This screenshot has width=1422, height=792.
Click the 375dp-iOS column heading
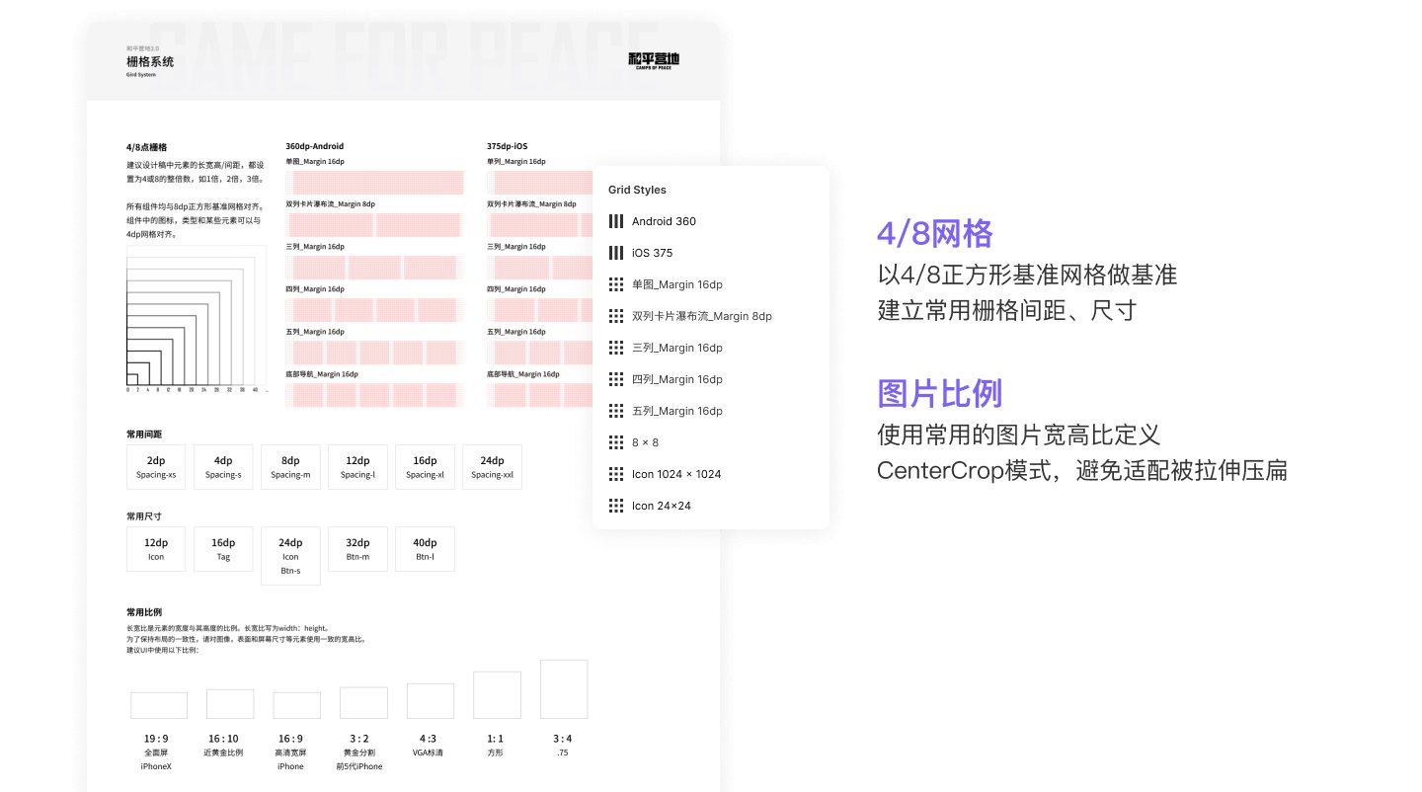[508, 146]
